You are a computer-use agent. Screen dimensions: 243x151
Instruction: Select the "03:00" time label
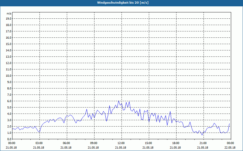point(39,143)
